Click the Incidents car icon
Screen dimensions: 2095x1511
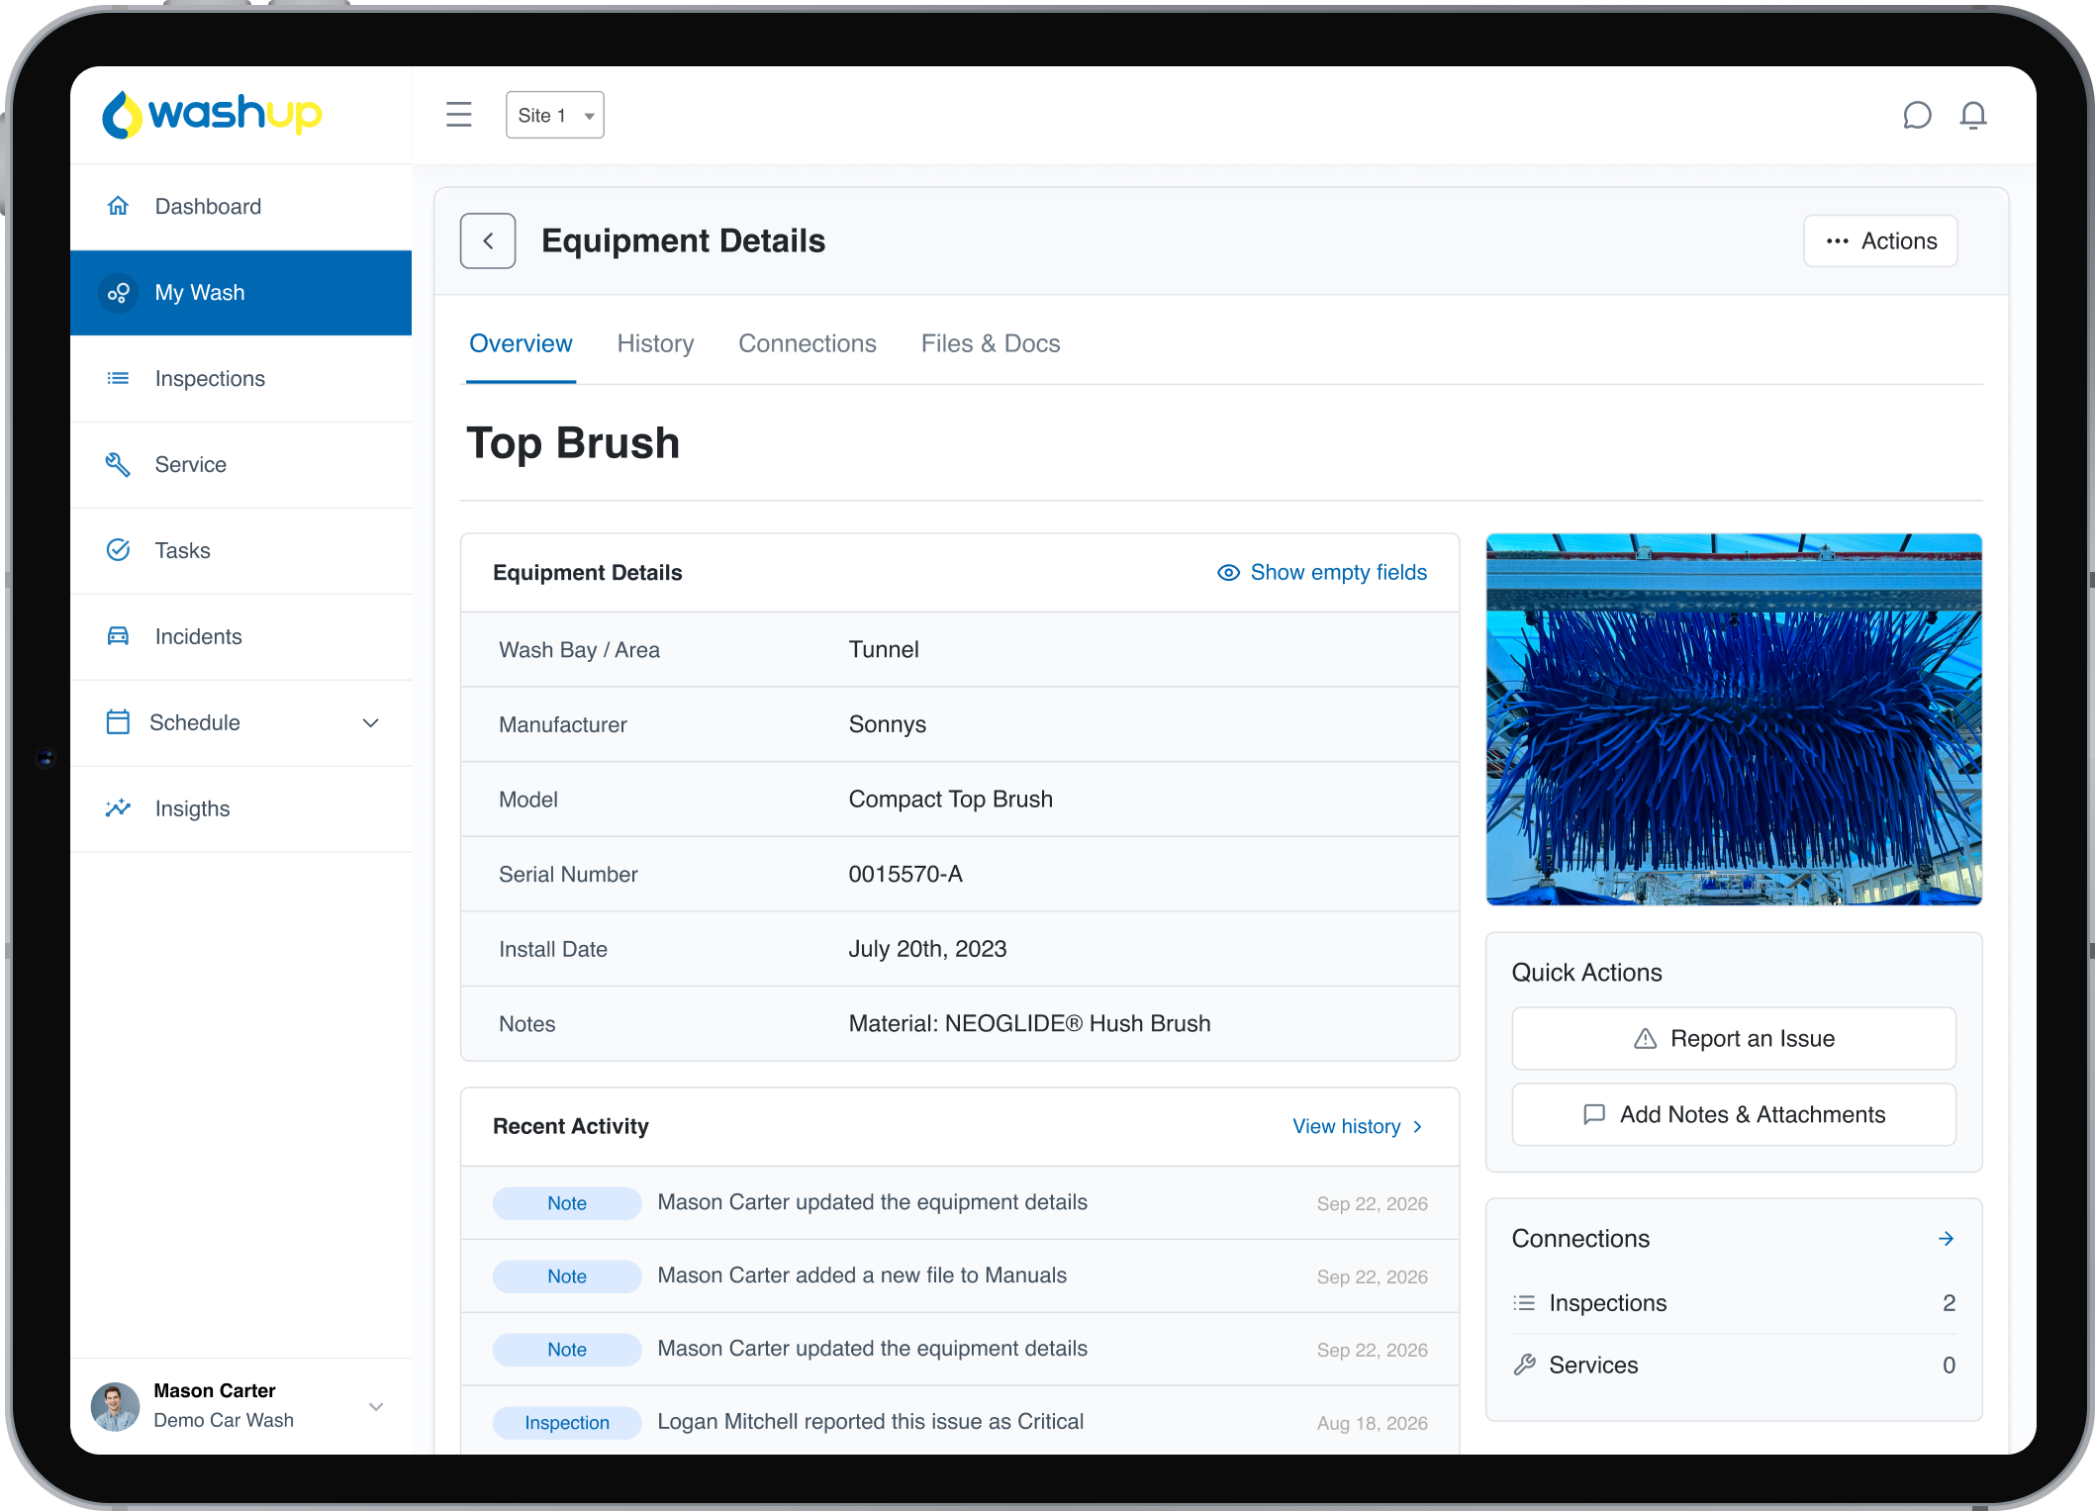coord(118,636)
